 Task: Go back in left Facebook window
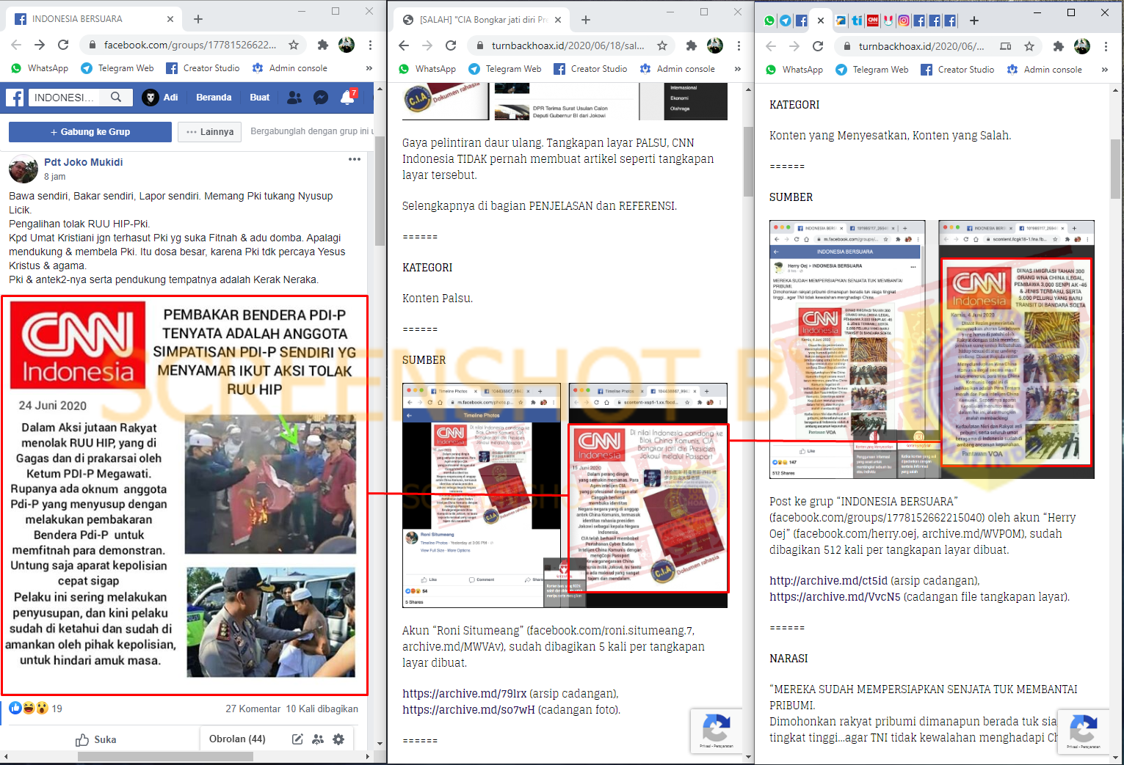click(16, 45)
